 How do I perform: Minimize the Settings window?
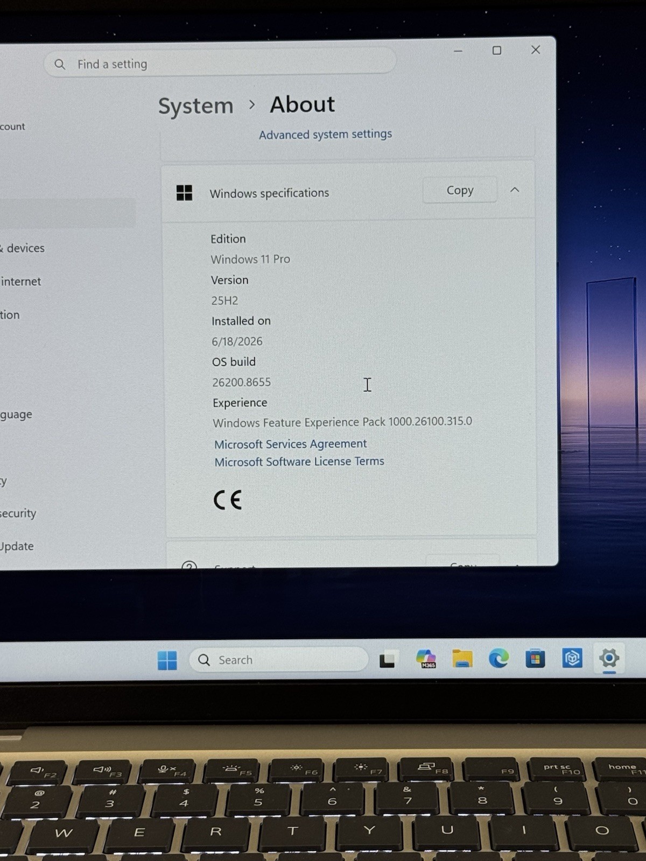pos(458,51)
